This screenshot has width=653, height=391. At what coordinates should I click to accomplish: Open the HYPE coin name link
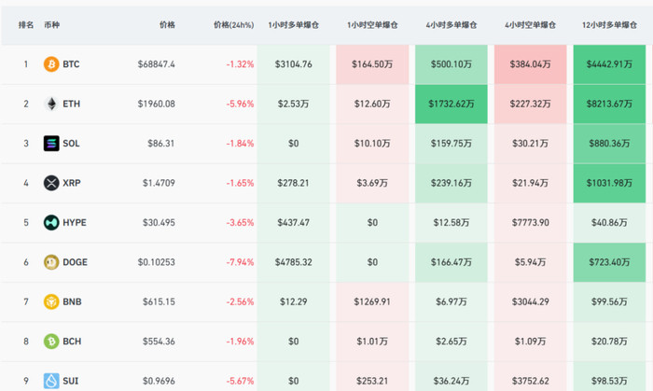click(x=76, y=223)
